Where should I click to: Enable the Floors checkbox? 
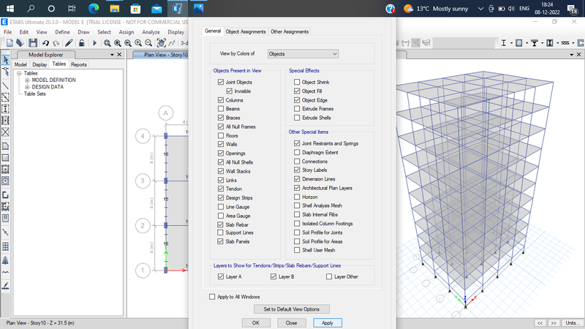coord(221,136)
